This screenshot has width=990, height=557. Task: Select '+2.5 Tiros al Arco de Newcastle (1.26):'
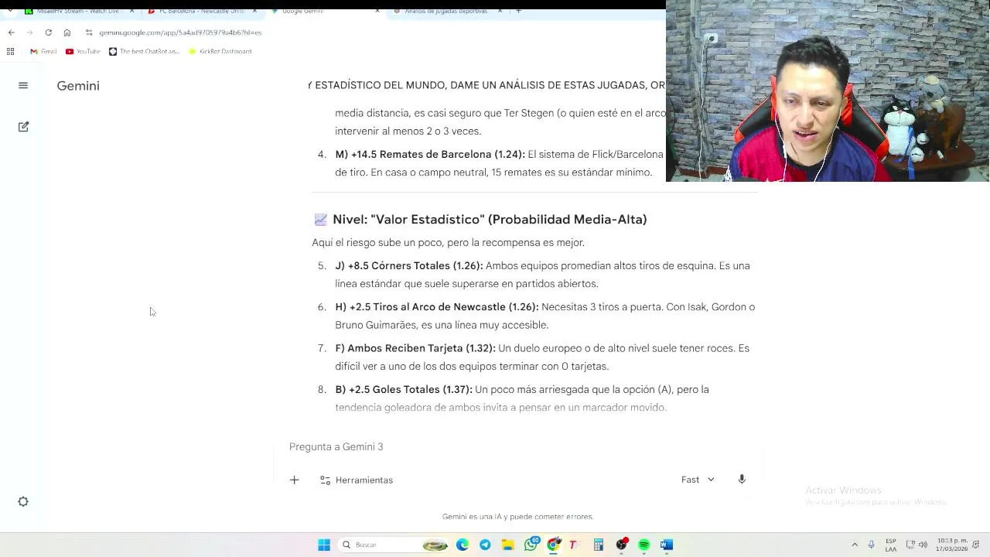click(x=444, y=307)
